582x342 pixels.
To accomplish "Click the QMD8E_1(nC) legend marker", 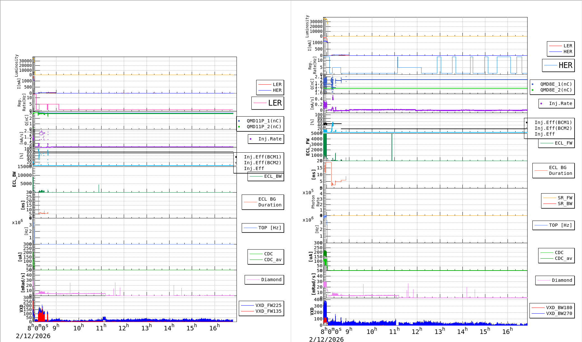I will tap(533, 84).
